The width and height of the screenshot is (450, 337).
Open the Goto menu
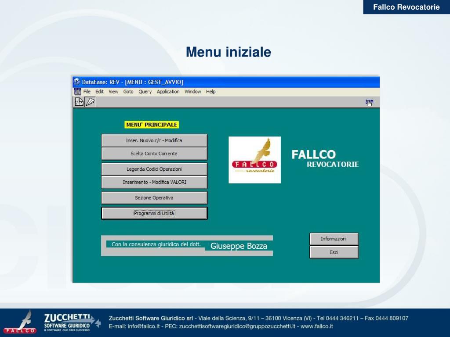(128, 92)
